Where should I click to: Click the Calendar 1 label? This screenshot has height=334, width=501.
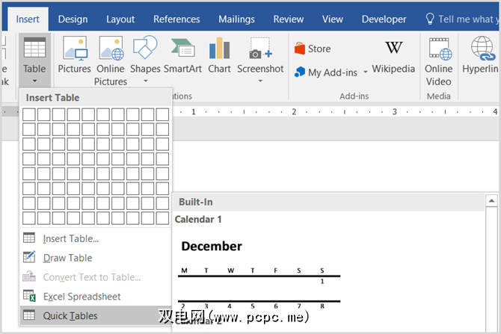point(198,220)
